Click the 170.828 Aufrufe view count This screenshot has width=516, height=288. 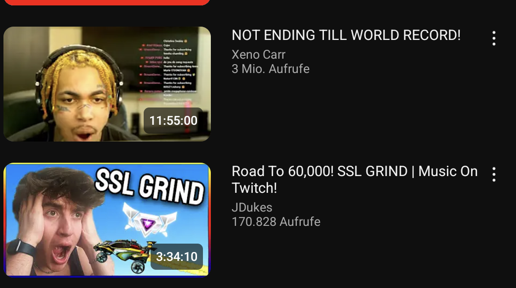(276, 221)
